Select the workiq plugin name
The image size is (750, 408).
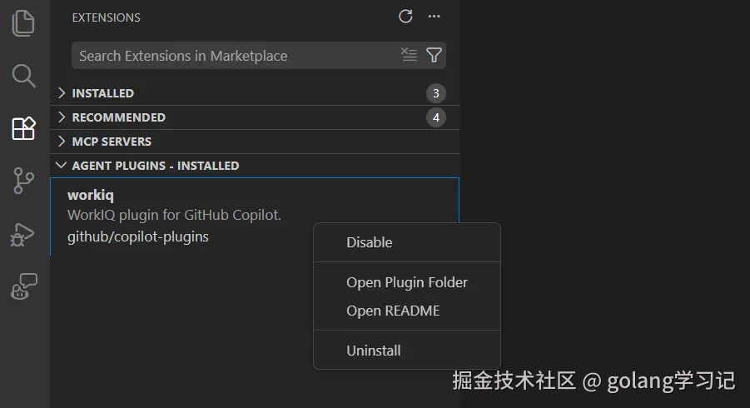91,195
